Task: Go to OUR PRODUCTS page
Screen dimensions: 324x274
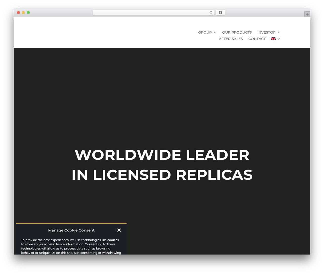Action: coord(237,32)
